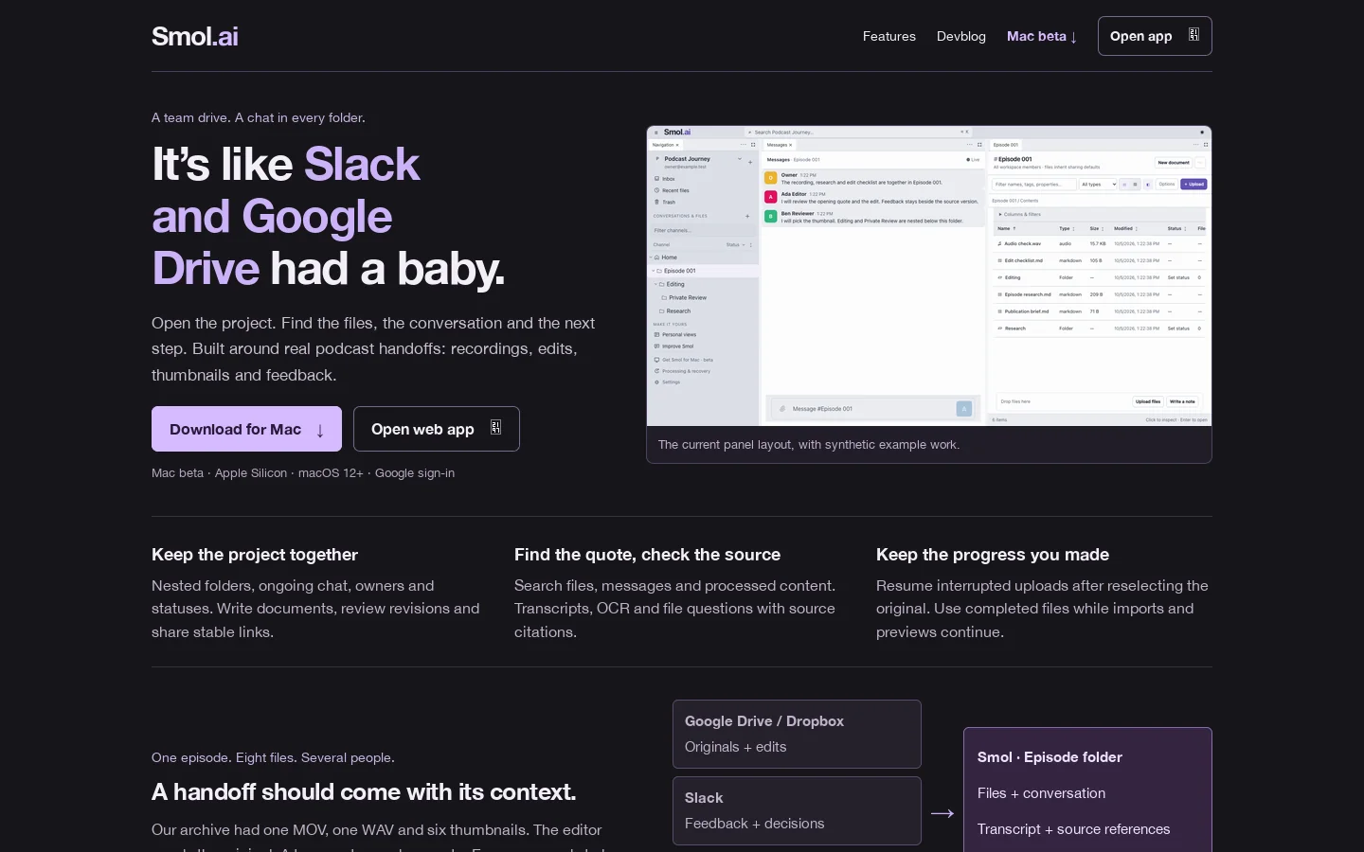1364x852 pixels.
Task: Select the 'Google Drive / Dropbox' card title
Action: pyautogui.click(x=763, y=721)
